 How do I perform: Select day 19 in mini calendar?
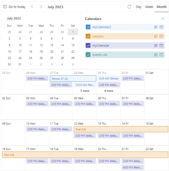(x=41, y=52)
